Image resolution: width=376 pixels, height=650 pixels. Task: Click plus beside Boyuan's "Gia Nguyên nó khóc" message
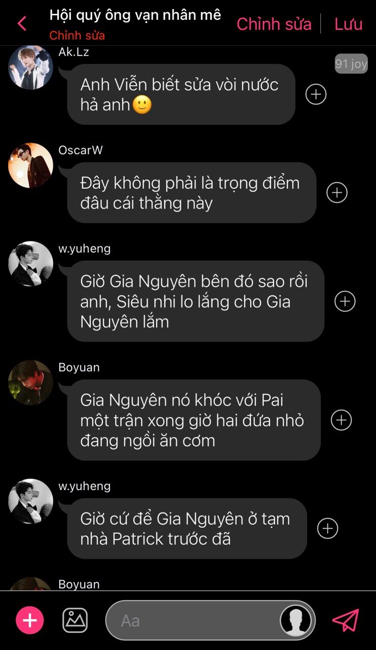[x=341, y=420]
